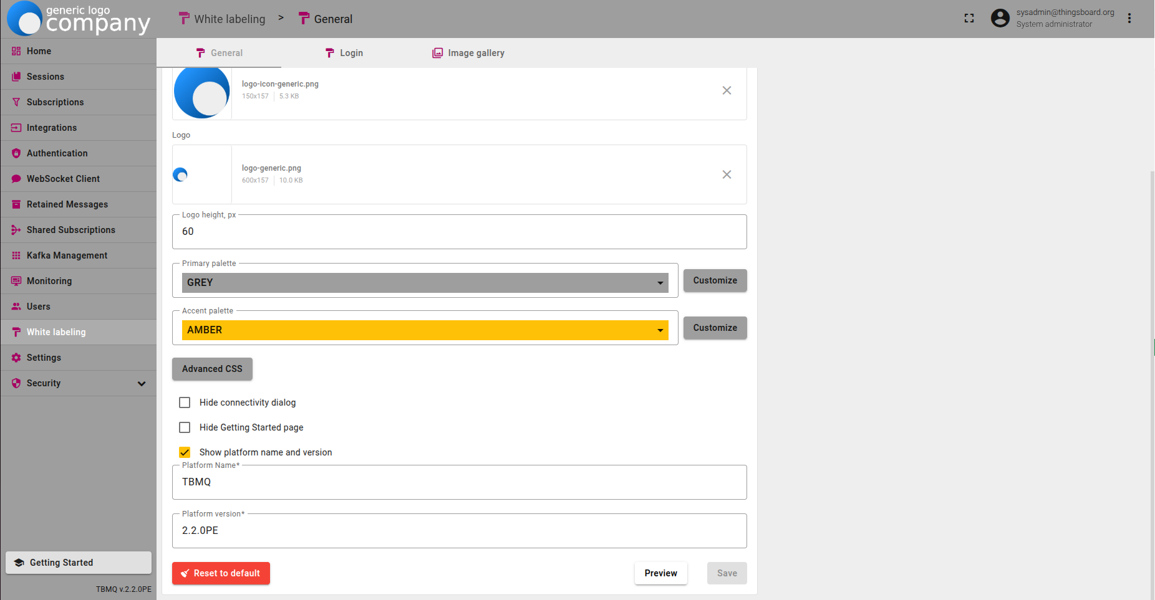Switch to the Login tab
This screenshot has height=600, width=1155.
point(344,53)
